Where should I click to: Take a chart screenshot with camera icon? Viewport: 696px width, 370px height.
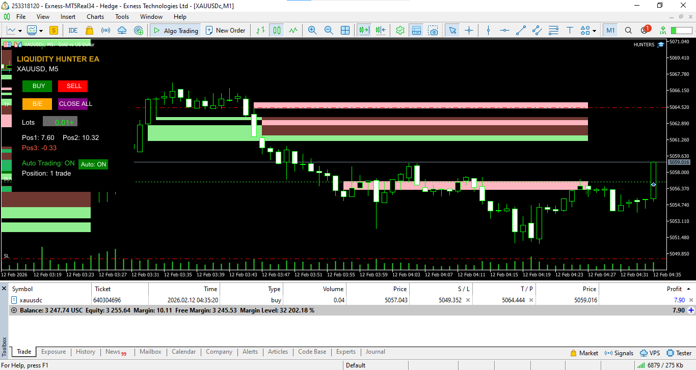433,31
